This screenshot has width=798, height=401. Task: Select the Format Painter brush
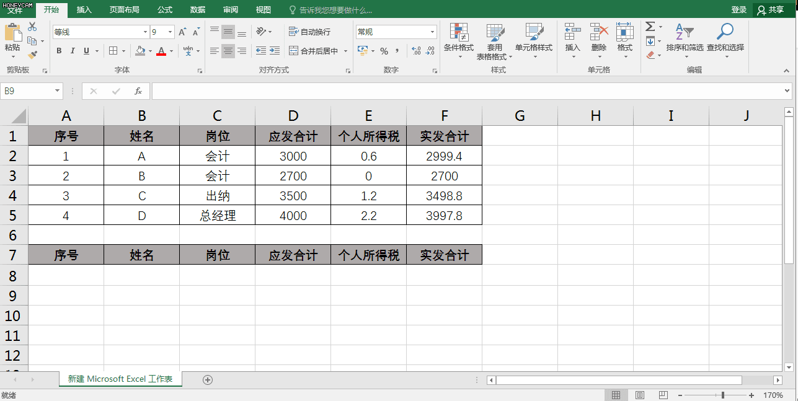click(x=32, y=55)
